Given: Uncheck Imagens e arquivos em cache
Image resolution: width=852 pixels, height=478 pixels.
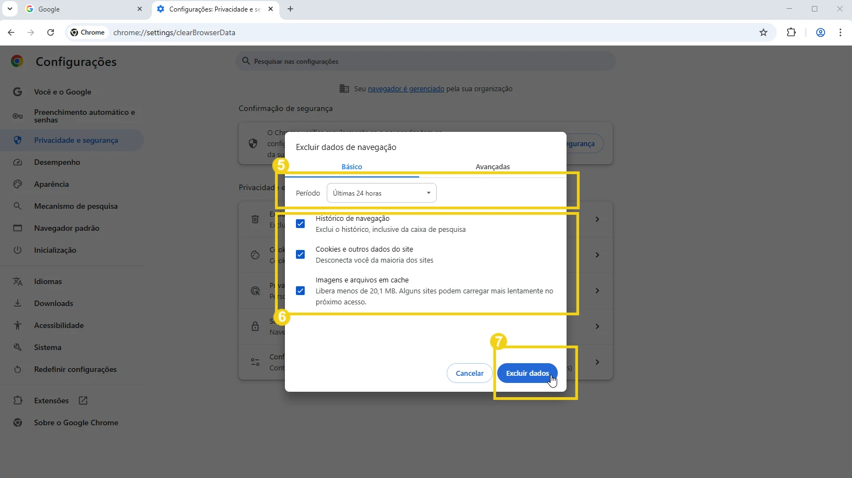Looking at the screenshot, I should coord(300,291).
